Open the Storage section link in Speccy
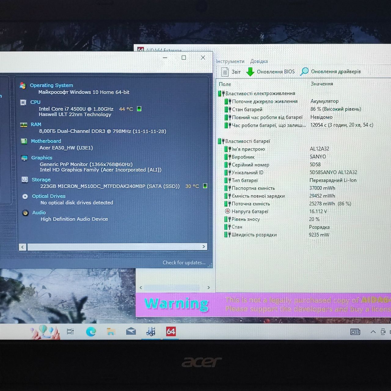This screenshot has height=391, width=391. (41, 180)
